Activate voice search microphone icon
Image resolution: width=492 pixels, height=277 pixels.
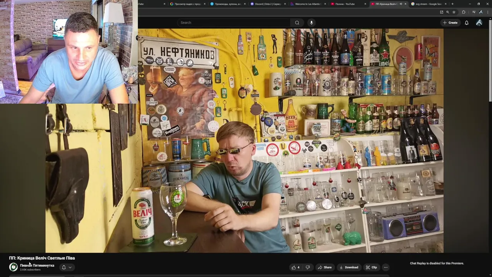(x=311, y=23)
